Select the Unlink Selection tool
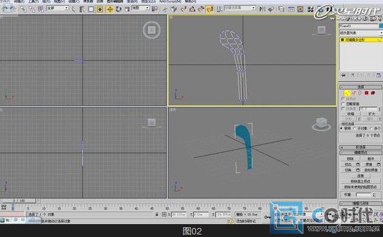Viewport: 383px width, 237px height. [32, 9]
